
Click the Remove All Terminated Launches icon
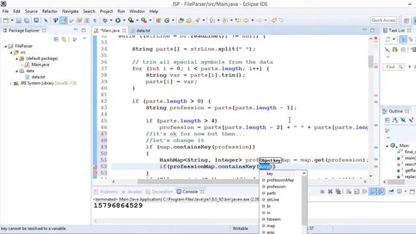tap(338, 192)
